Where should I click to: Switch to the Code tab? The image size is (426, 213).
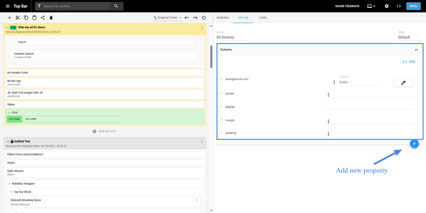coord(263,18)
